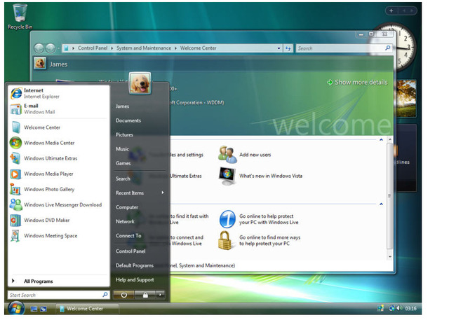Click the Back button in Welcome Center window
Image resolution: width=449 pixels, height=320 pixels.
39,48
